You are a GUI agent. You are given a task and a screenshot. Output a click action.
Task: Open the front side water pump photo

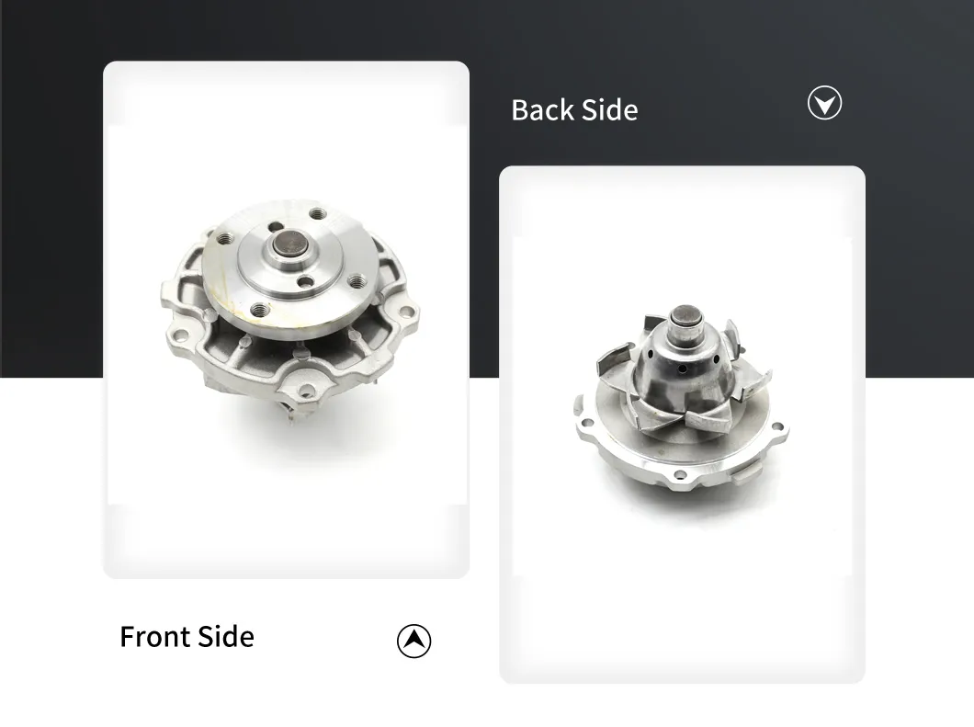(x=286, y=319)
